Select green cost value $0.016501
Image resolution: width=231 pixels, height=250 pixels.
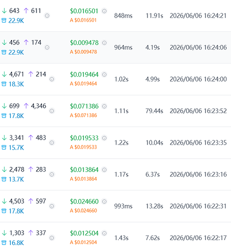[84, 11]
